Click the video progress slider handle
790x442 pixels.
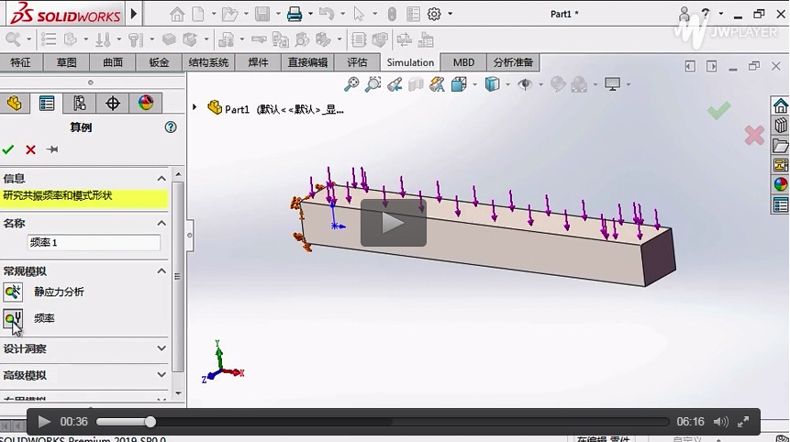pyautogui.click(x=150, y=422)
